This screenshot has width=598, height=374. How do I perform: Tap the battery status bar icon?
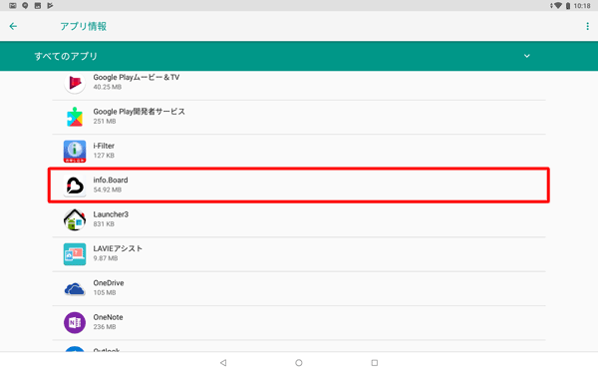pos(568,6)
